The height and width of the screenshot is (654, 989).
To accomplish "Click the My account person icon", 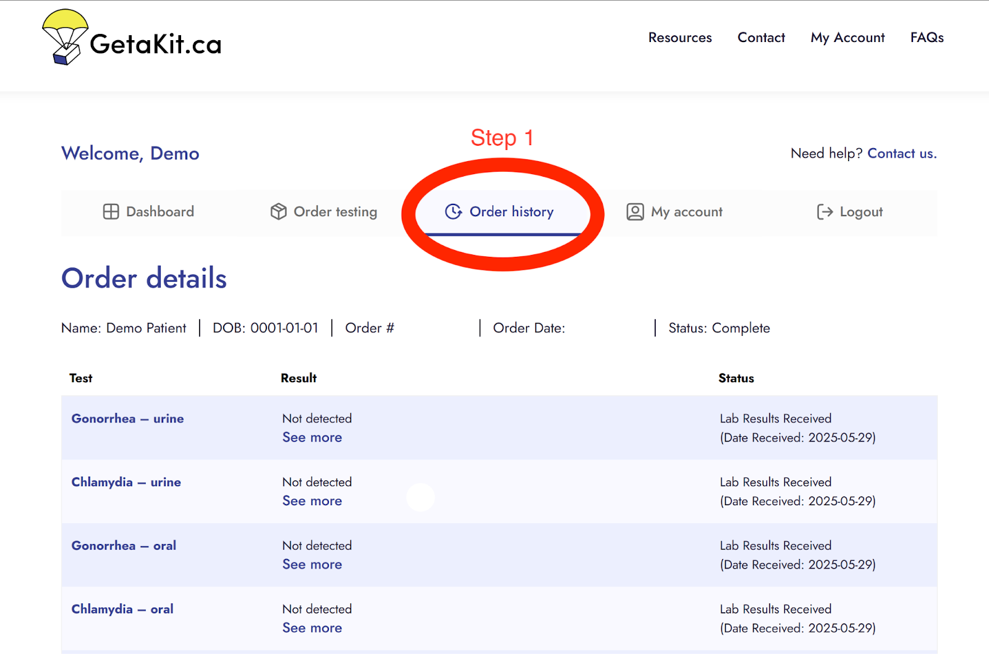I will (x=635, y=212).
